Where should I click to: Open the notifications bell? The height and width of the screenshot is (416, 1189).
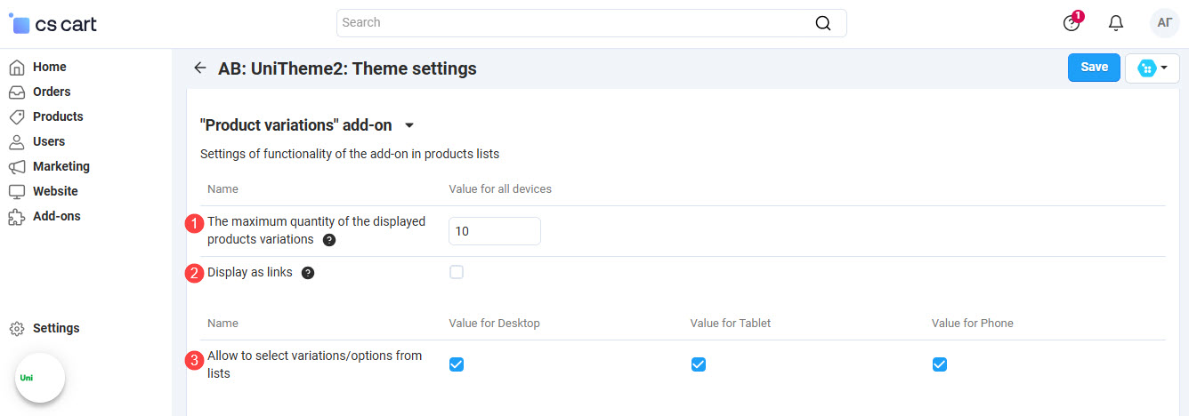(x=1116, y=23)
